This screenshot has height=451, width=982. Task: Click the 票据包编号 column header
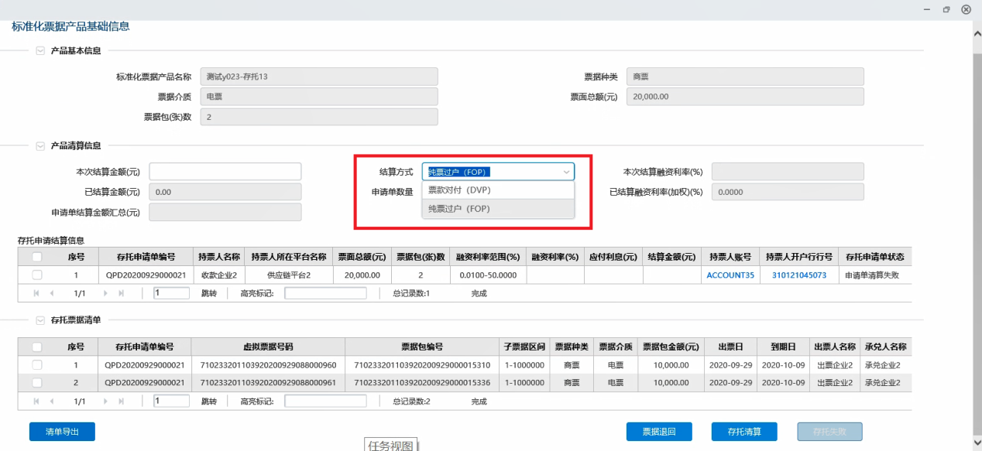pyautogui.click(x=422, y=347)
